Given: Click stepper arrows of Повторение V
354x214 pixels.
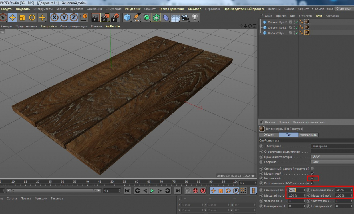Looking at the screenshot, I should pyautogui.click(x=351, y=206).
